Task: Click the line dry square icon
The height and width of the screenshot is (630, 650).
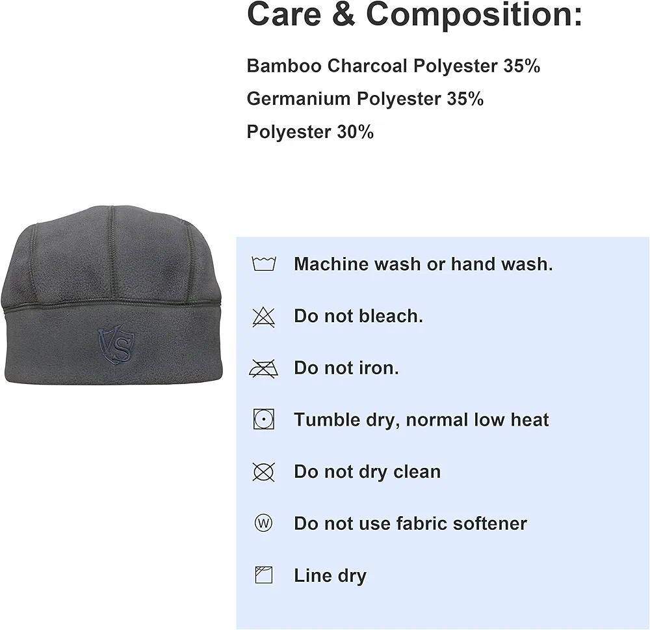Action: pos(264,575)
